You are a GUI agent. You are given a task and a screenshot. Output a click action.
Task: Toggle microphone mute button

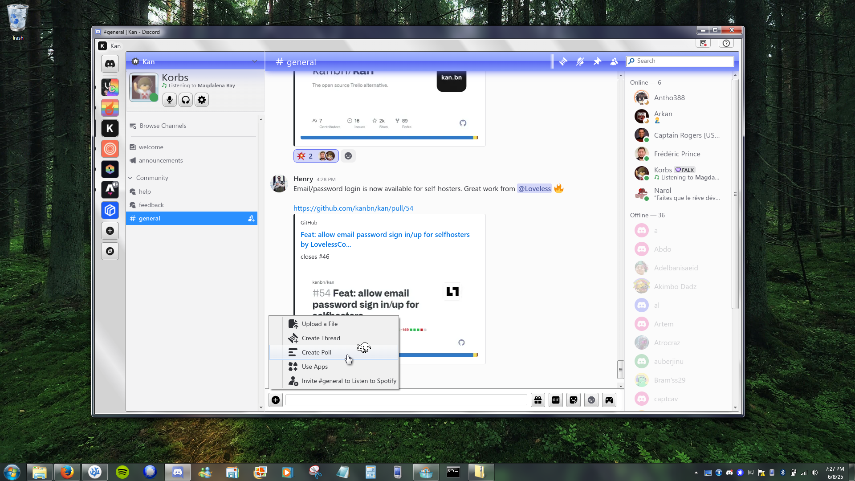[x=170, y=100]
